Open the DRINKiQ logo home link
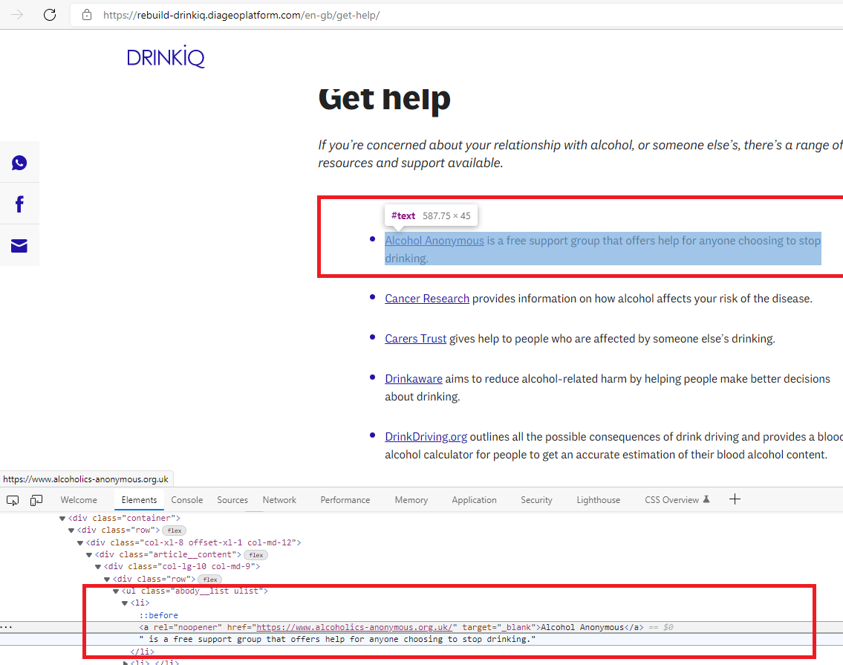 [x=166, y=56]
